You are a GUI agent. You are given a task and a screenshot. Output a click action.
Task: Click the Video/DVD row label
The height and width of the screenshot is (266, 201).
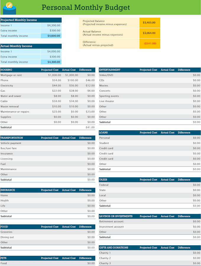tap(106, 75)
